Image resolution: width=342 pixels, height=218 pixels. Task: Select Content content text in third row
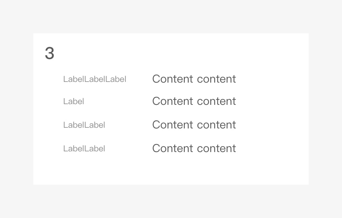click(x=194, y=125)
